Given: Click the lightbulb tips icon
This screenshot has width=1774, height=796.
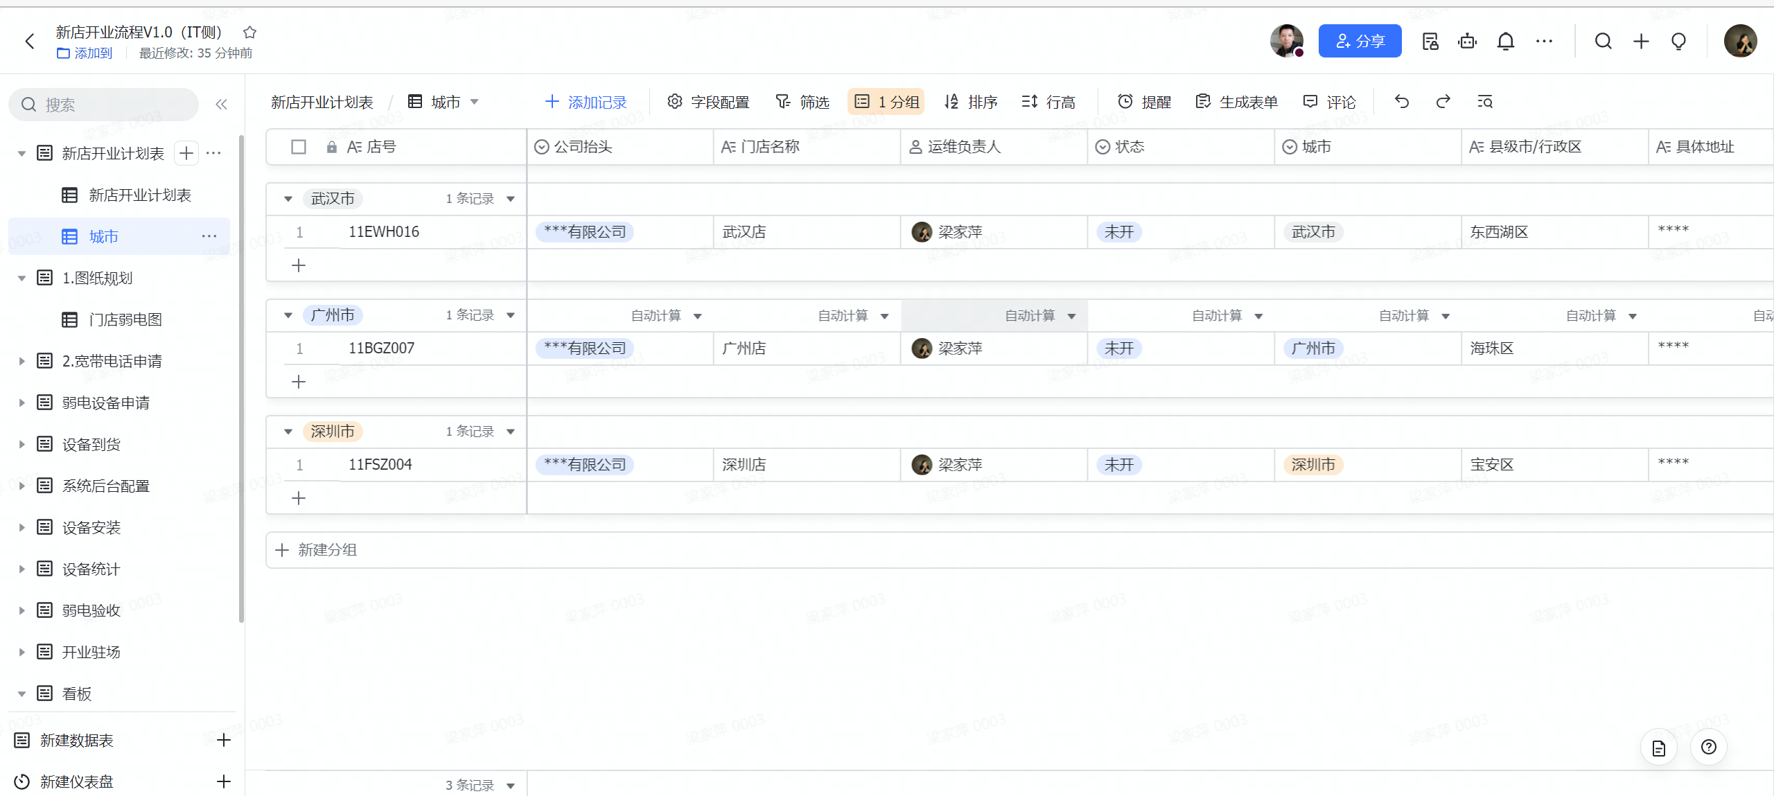Looking at the screenshot, I should coord(1678,42).
